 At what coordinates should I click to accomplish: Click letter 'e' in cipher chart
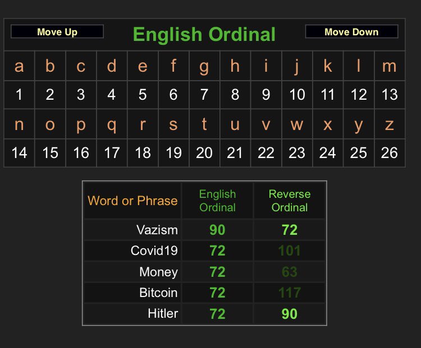point(143,66)
